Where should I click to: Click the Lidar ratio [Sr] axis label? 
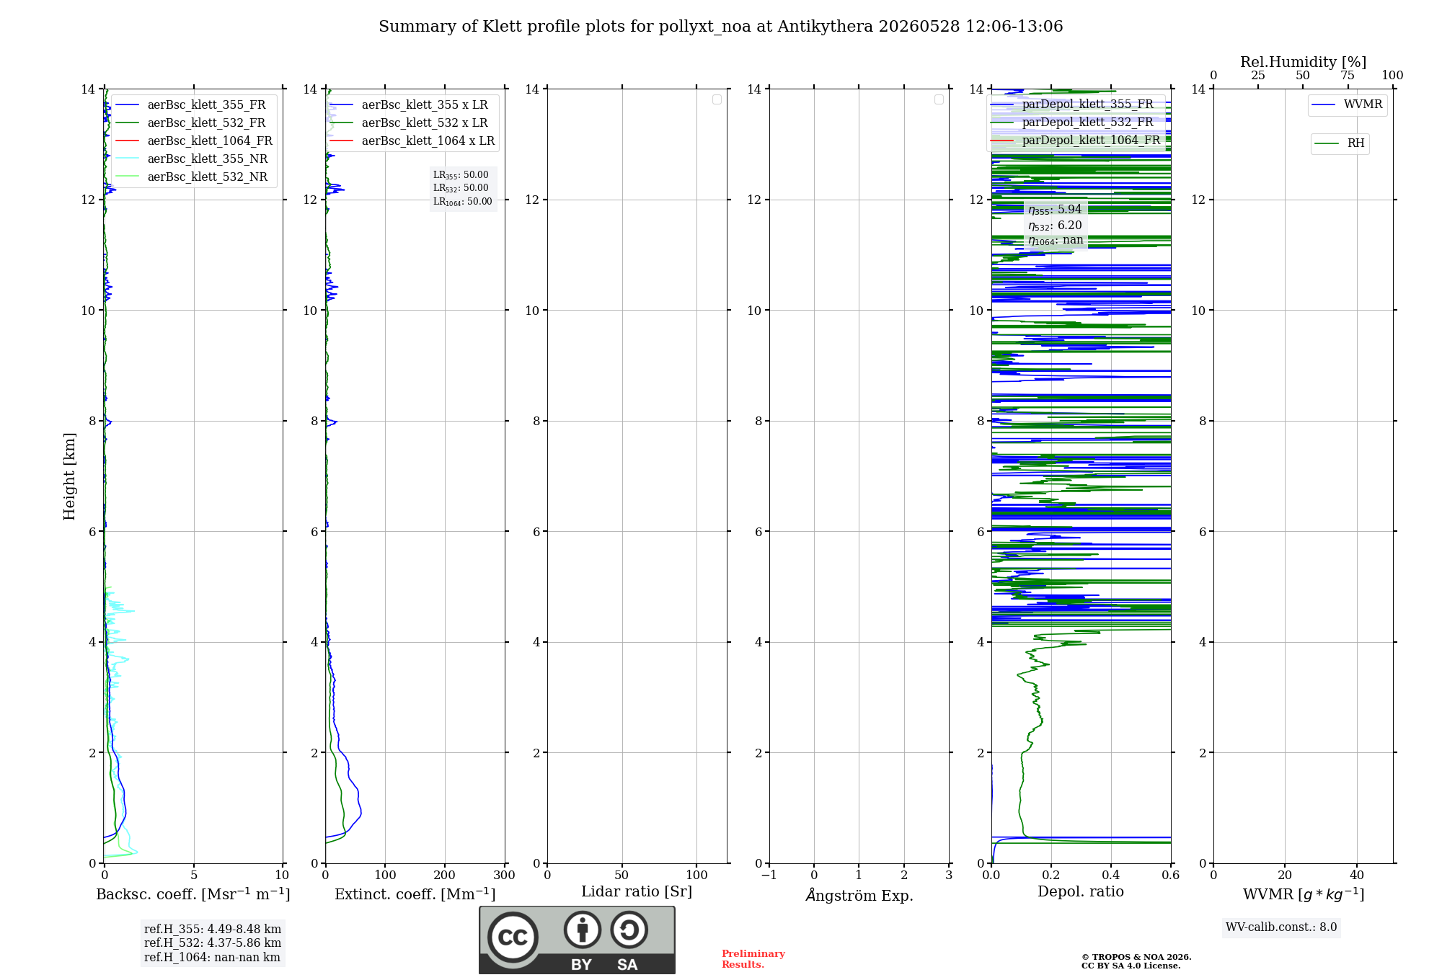point(637,892)
